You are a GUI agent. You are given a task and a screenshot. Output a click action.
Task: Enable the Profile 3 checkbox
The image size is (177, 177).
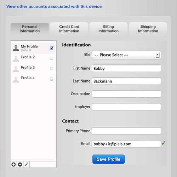[x=51, y=68]
